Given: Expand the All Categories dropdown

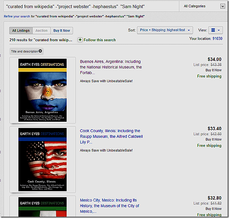Looking at the screenshot, I should click(223, 6).
